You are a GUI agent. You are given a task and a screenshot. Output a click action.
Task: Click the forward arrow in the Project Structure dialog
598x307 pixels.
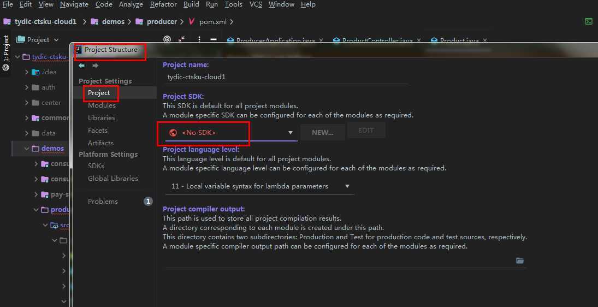coord(96,66)
